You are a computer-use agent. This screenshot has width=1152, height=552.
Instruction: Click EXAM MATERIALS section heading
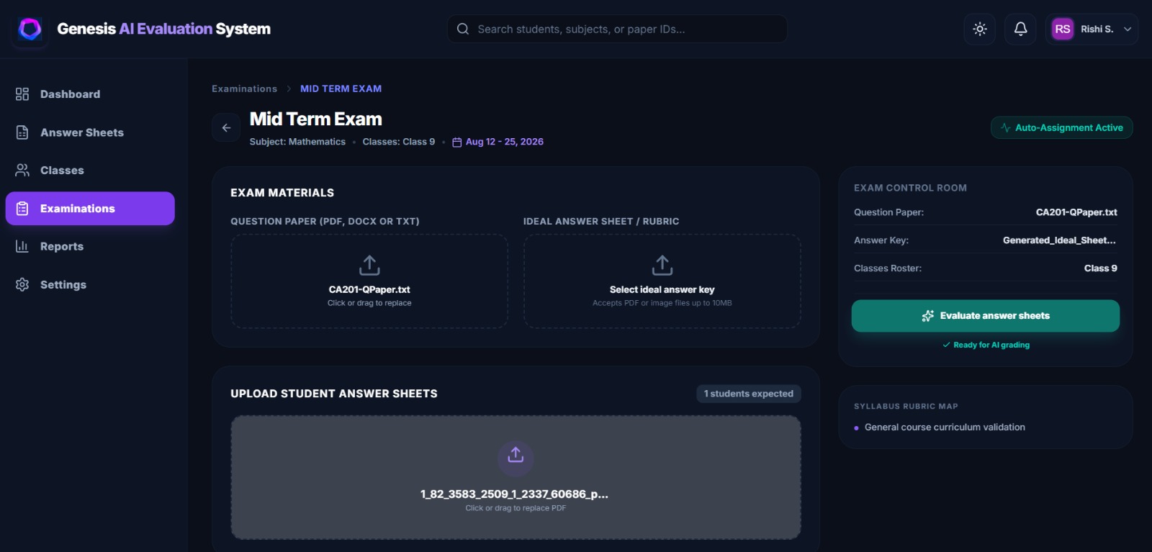tap(282, 193)
